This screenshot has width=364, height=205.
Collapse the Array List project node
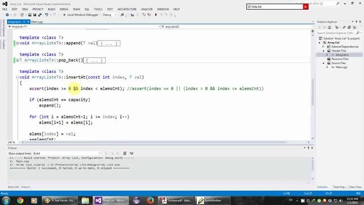tap(320, 43)
